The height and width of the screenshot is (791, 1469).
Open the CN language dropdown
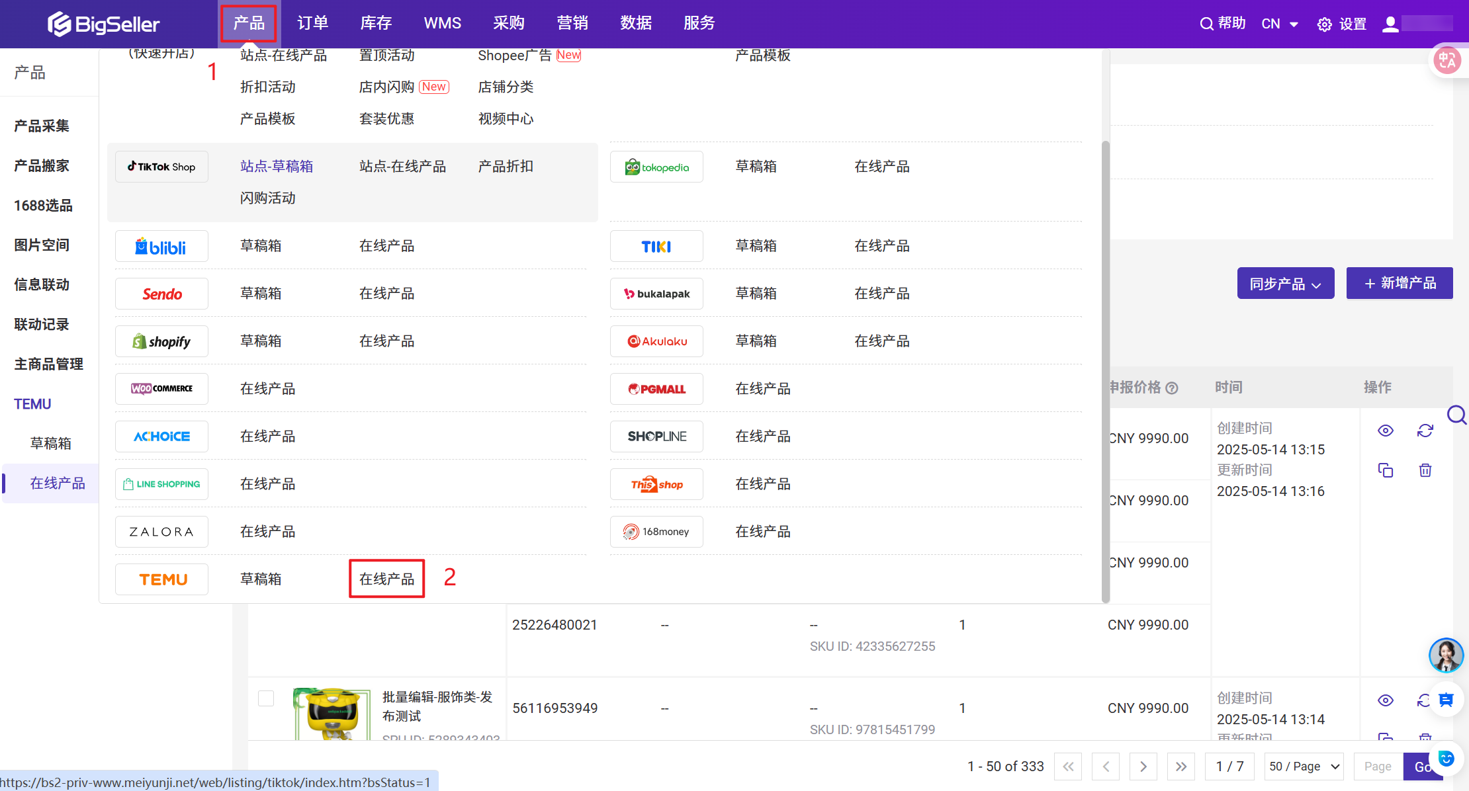(x=1280, y=24)
